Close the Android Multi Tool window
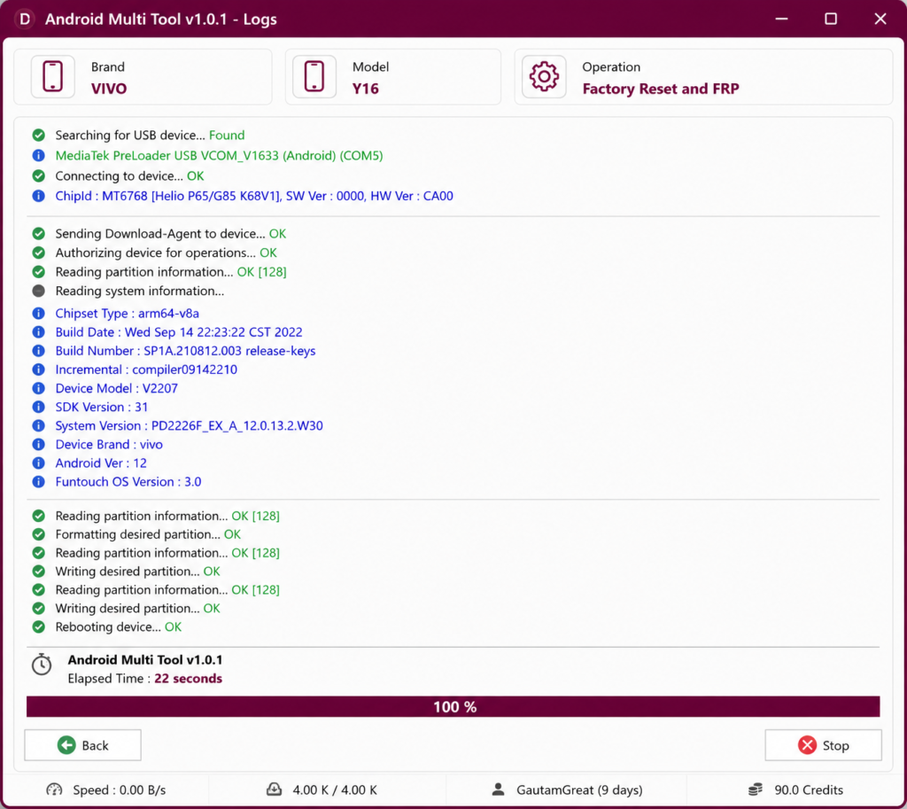This screenshot has width=907, height=809. point(880,19)
